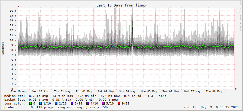243x111 pixels.
Task: Click the 'median rtt:' row label
Action: click(x=15, y=96)
